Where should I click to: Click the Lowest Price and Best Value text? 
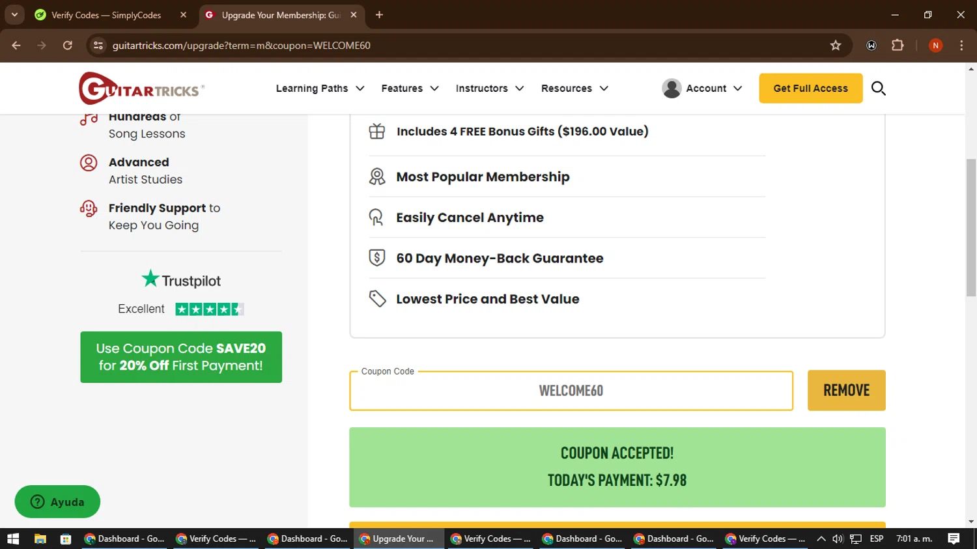click(487, 299)
